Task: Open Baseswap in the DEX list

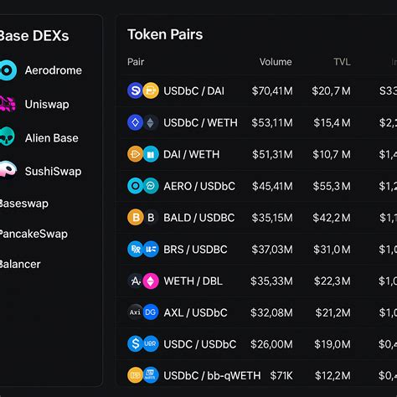Action: coord(23,204)
